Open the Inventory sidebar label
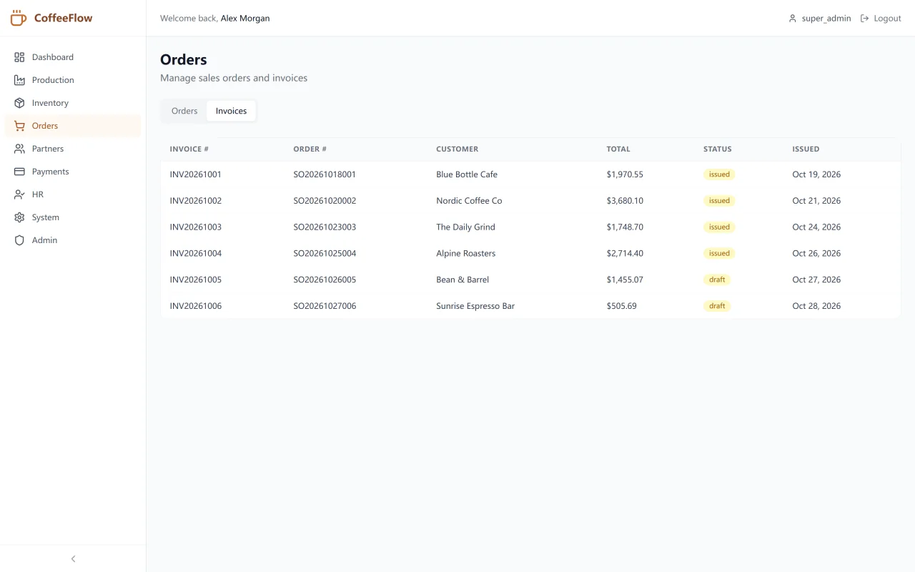The width and height of the screenshot is (915, 572). [50, 103]
